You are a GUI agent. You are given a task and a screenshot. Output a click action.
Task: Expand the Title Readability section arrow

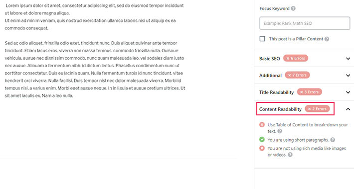[348, 92]
